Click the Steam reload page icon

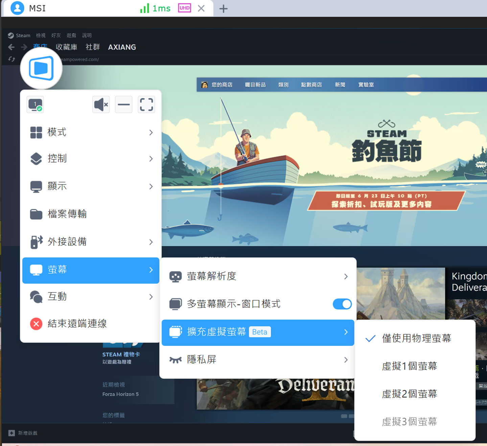pyautogui.click(x=11, y=59)
